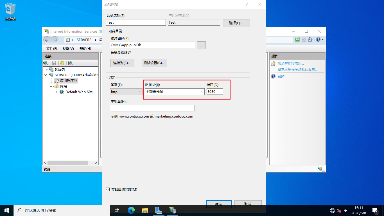
Task: Click the taskbar search box
Action: click(62, 210)
